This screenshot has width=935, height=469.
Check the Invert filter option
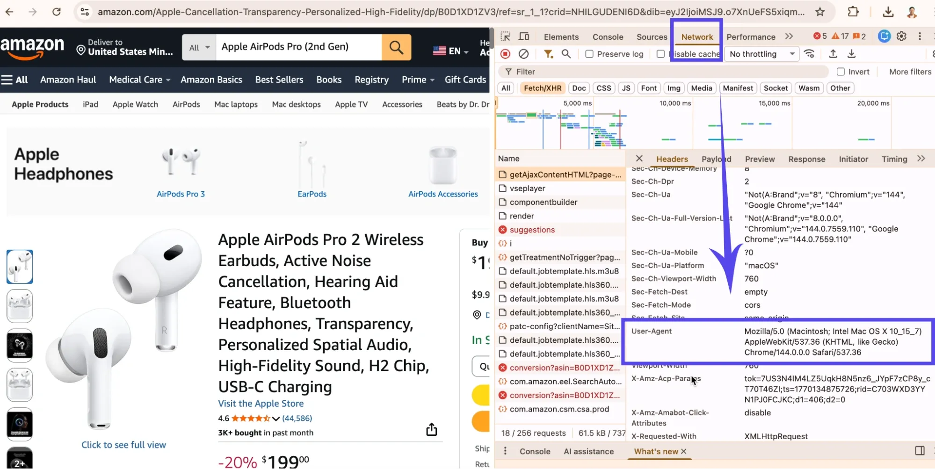(x=841, y=71)
